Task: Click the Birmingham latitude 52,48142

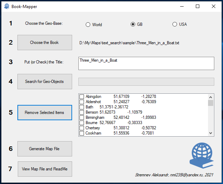Action: click(121, 117)
